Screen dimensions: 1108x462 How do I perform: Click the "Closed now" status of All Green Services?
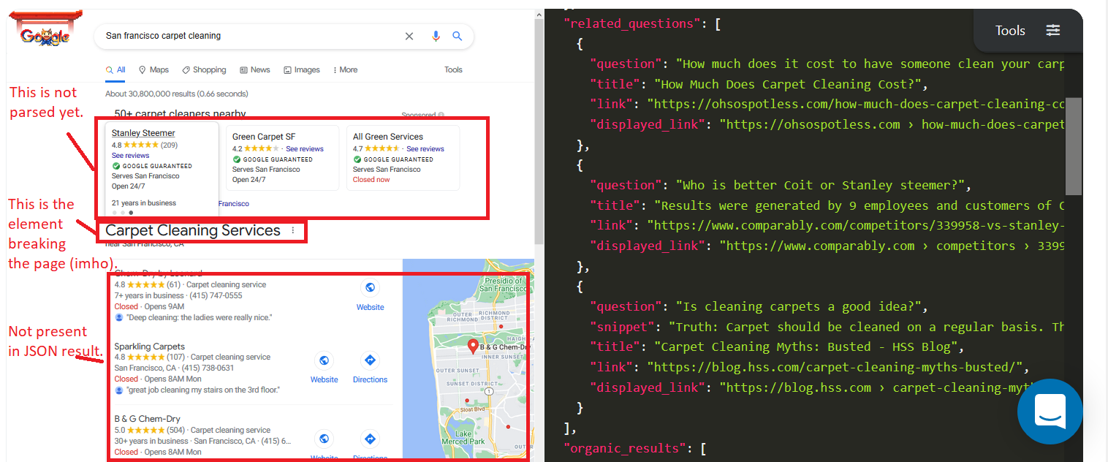pos(371,179)
